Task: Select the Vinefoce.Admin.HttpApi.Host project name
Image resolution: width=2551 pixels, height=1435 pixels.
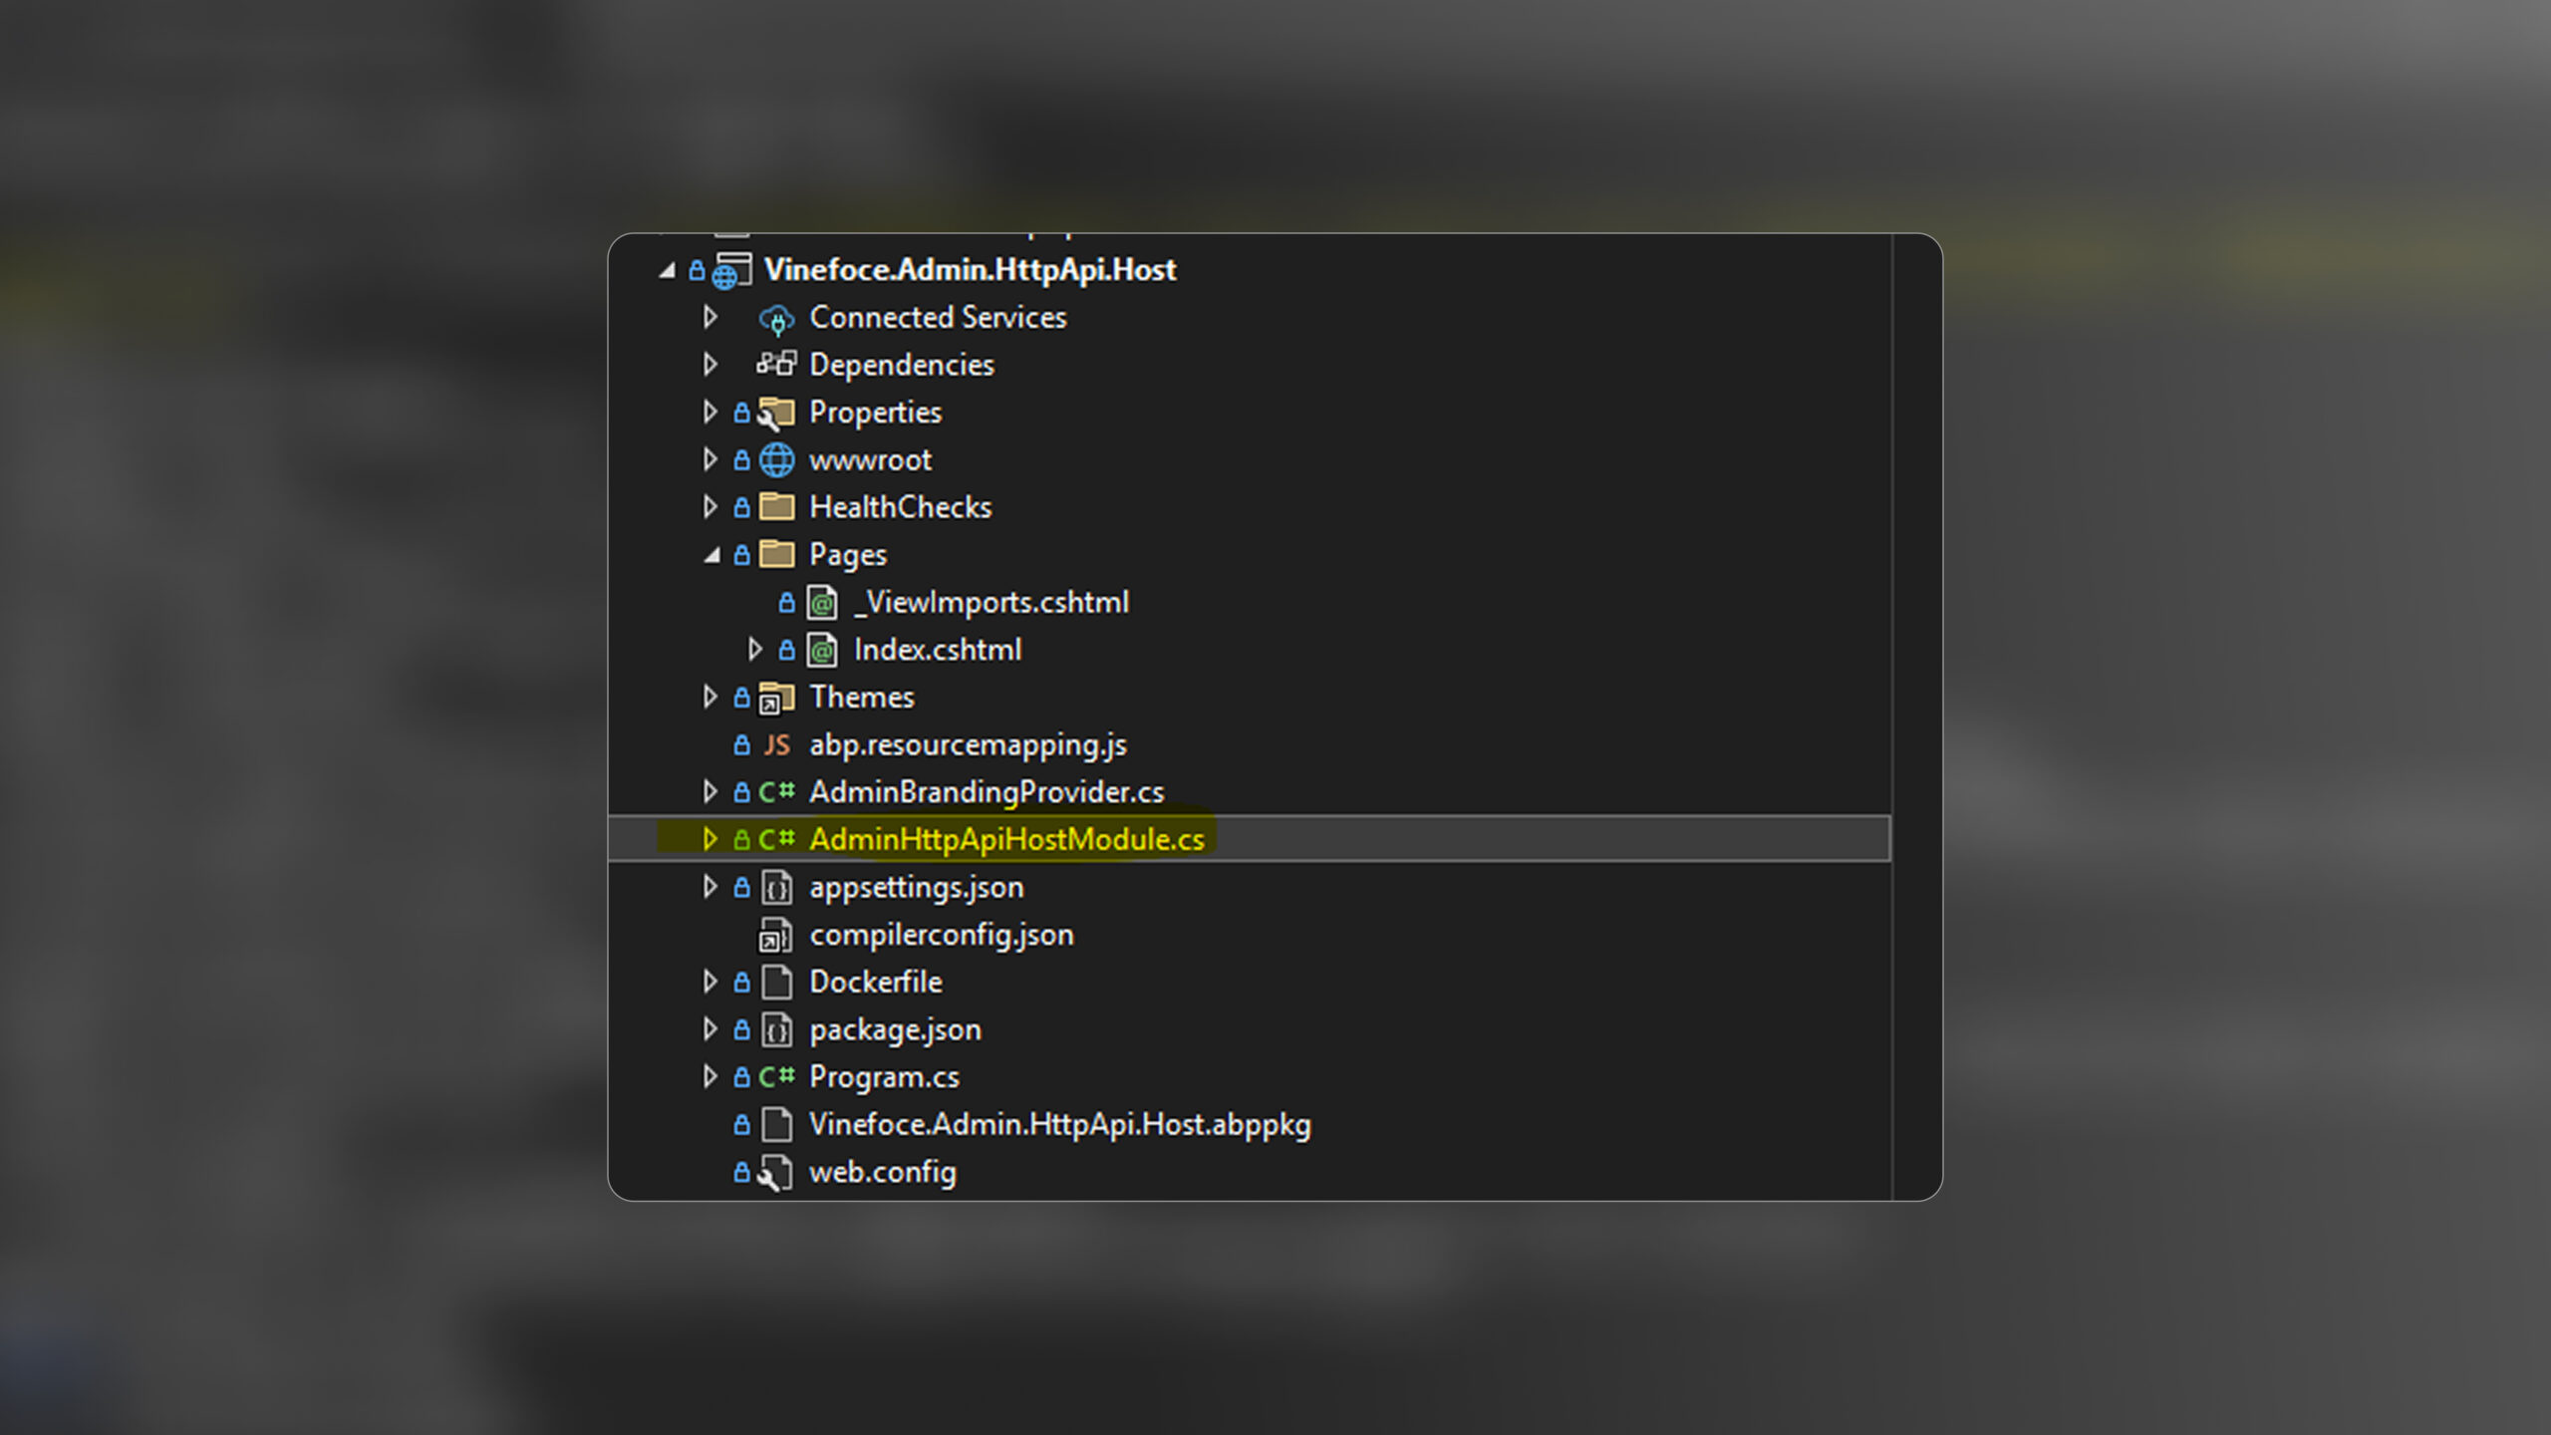Action: click(970, 270)
